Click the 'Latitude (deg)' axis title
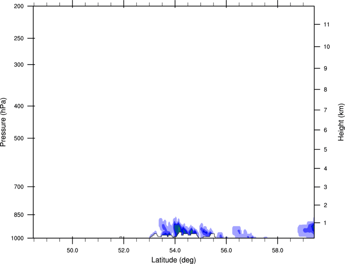The height and width of the screenshot is (264, 345). click(x=173, y=260)
